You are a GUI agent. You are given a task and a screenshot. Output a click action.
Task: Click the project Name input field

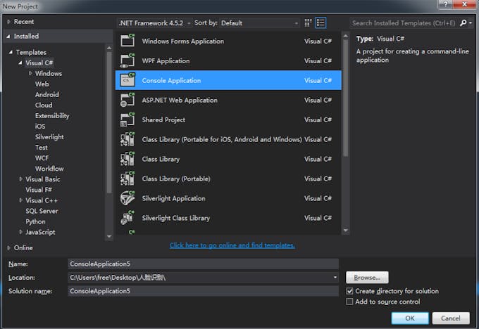[x=203, y=264]
